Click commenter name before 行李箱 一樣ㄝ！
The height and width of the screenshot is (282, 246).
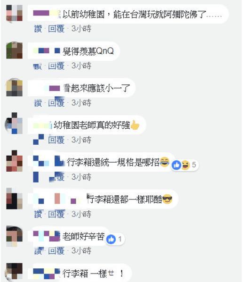click(47, 274)
